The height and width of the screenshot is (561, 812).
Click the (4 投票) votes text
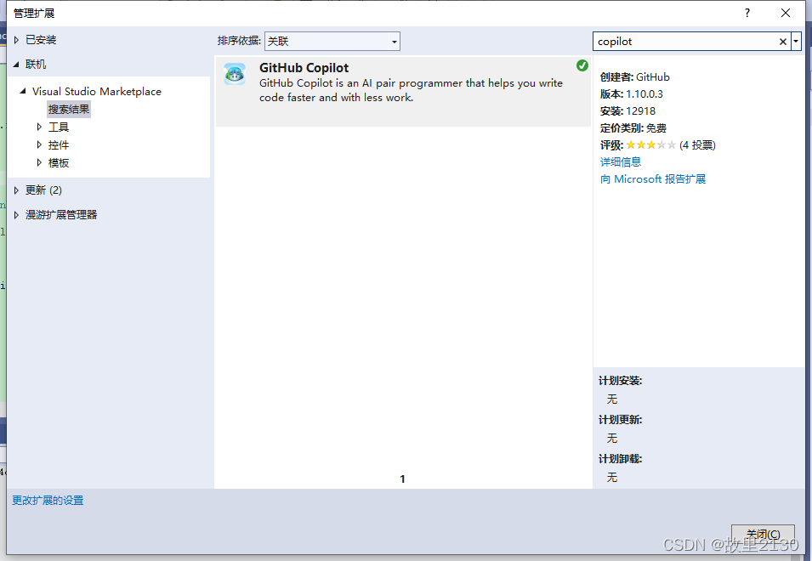click(697, 145)
